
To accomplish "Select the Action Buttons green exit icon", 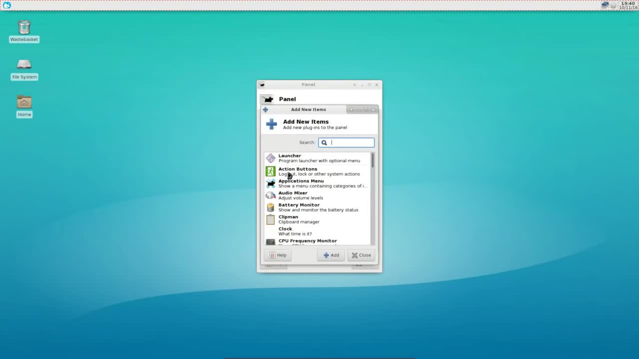I will 270,171.
